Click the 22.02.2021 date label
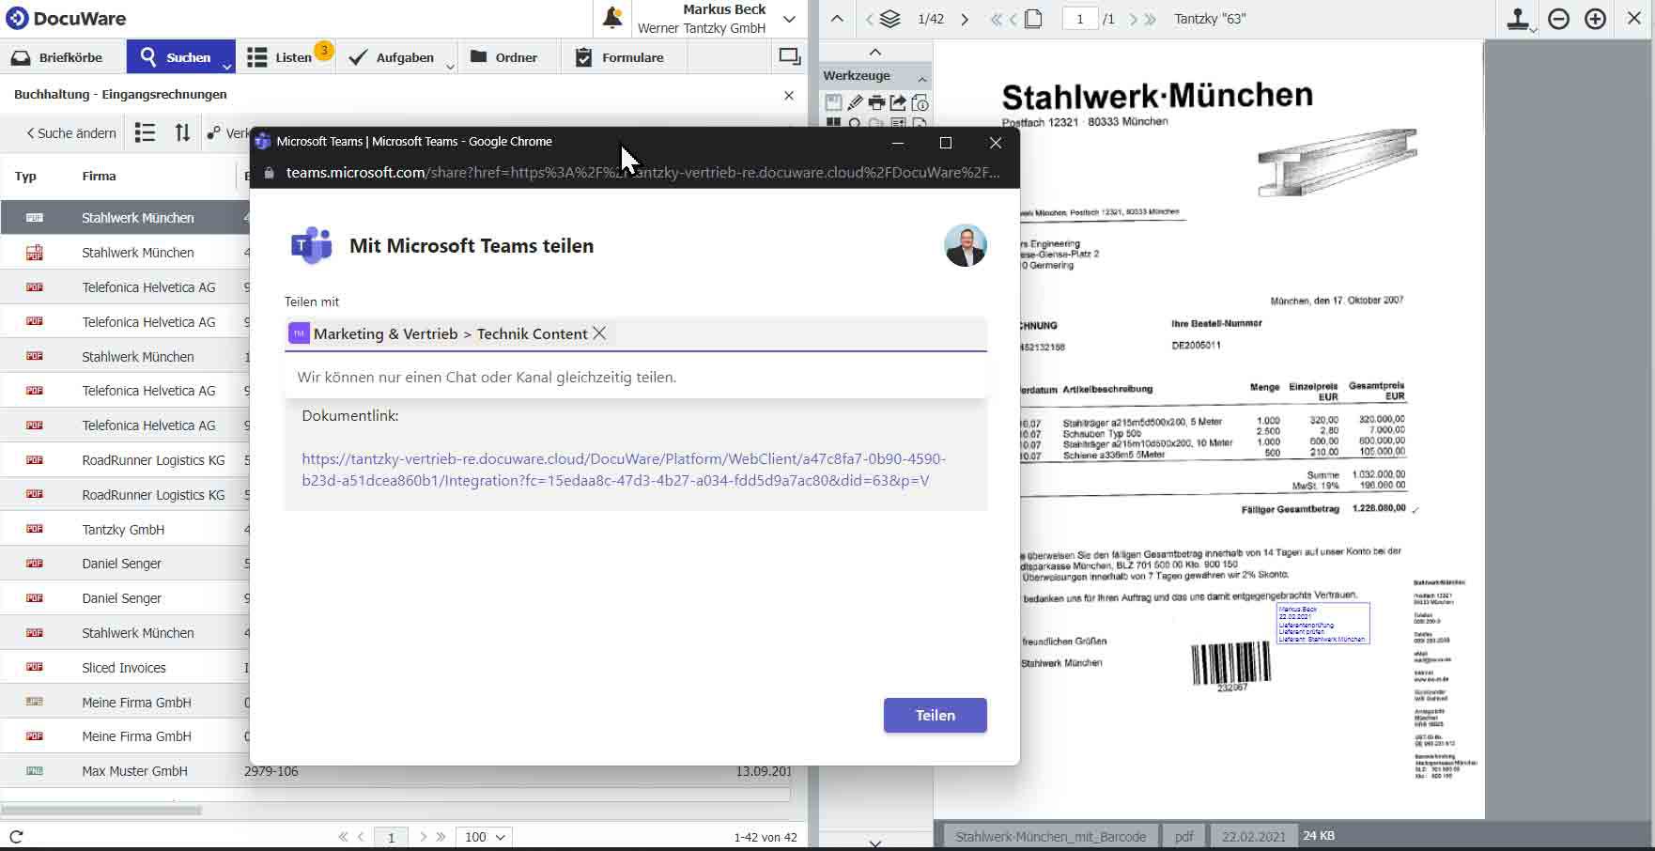1655x851 pixels. coord(1253,836)
